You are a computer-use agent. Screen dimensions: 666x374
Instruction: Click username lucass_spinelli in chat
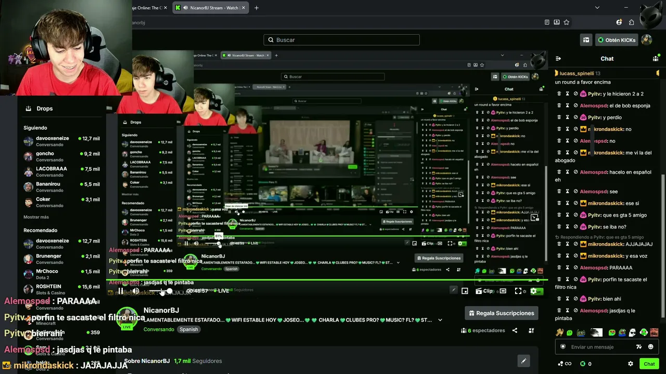[x=577, y=74]
